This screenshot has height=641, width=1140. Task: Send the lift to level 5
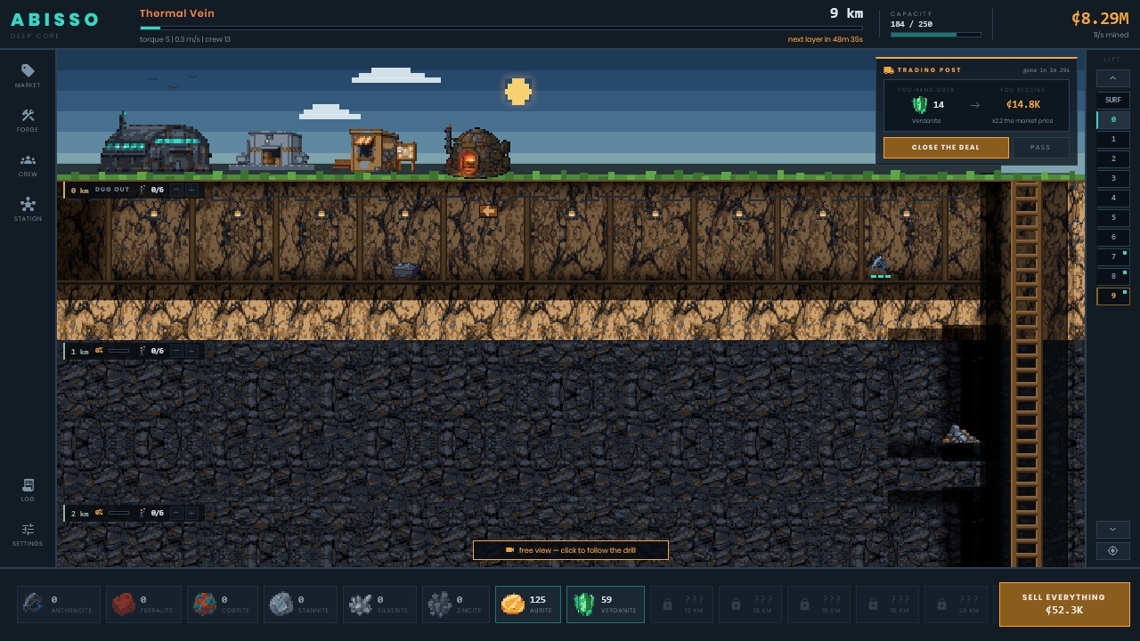coord(1112,217)
